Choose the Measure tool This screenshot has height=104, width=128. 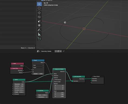[39, 34]
